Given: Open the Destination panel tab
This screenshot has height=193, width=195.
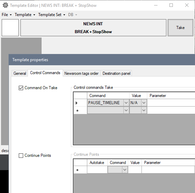Looking at the screenshot, I should coord(116,73).
